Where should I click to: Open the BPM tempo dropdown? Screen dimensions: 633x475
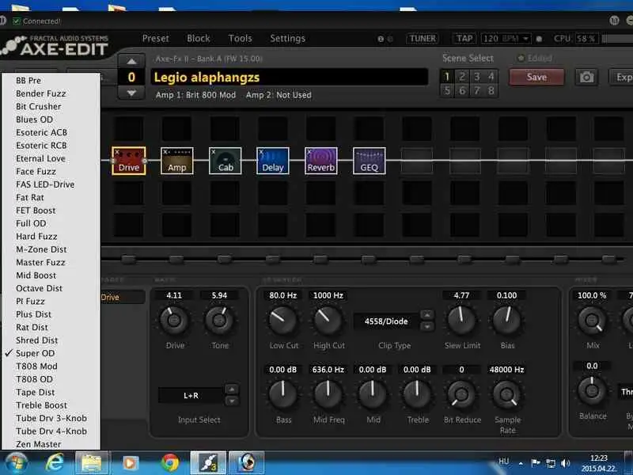525,39
